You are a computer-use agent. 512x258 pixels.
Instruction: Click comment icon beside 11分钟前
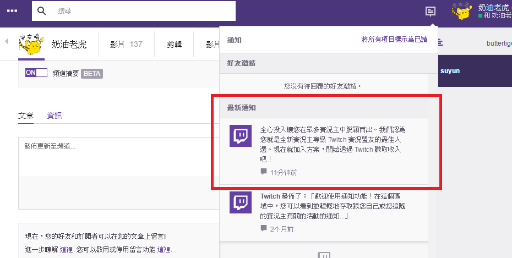264,172
